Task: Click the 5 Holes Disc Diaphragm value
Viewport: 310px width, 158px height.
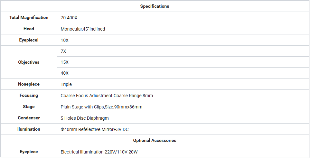Action: tap(85, 118)
